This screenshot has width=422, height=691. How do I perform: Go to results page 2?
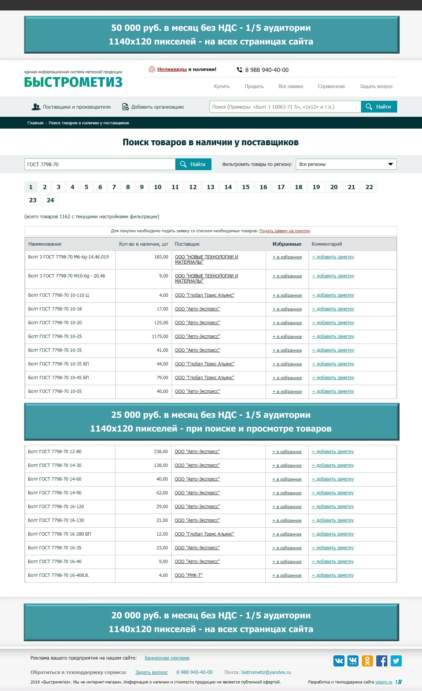point(45,187)
